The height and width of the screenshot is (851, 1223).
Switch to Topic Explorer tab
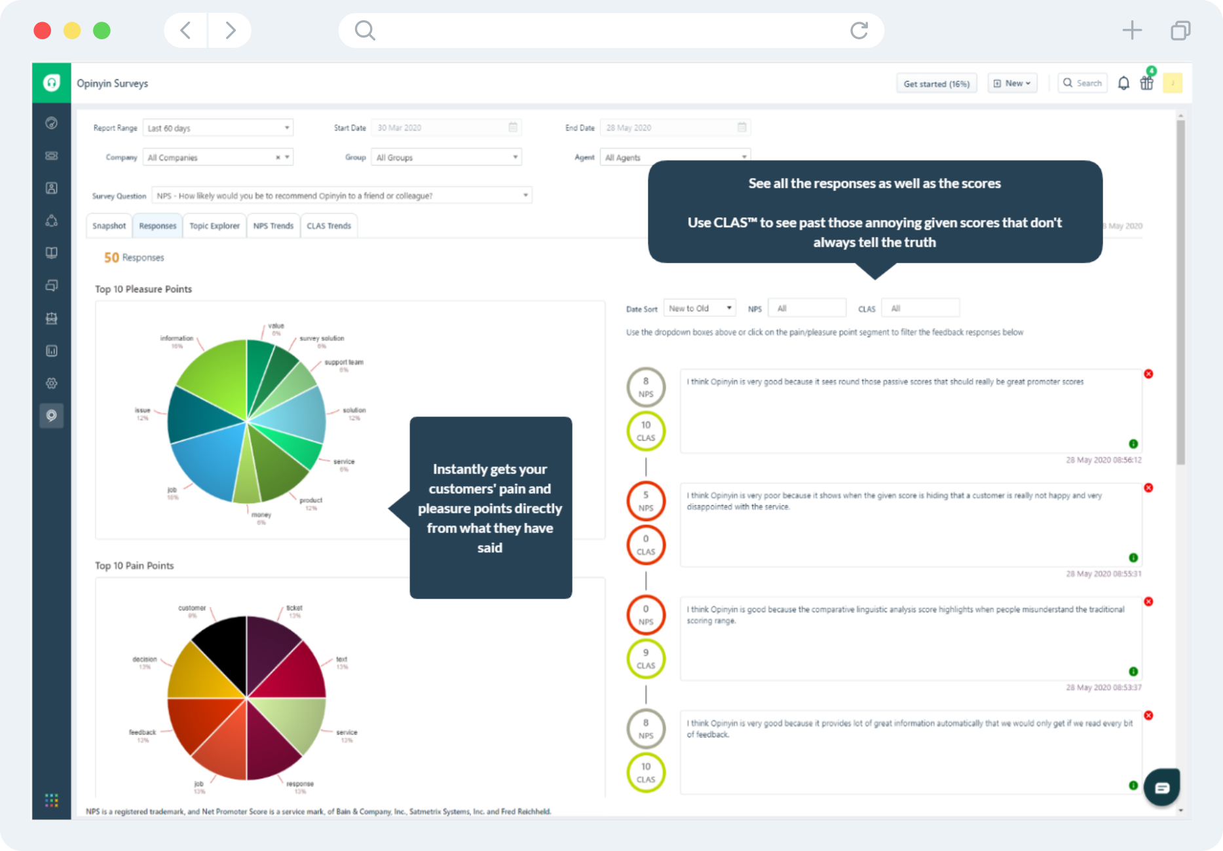(215, 226)
